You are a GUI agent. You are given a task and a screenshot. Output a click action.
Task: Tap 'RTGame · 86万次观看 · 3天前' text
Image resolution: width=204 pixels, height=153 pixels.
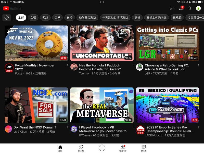point(99,135)
